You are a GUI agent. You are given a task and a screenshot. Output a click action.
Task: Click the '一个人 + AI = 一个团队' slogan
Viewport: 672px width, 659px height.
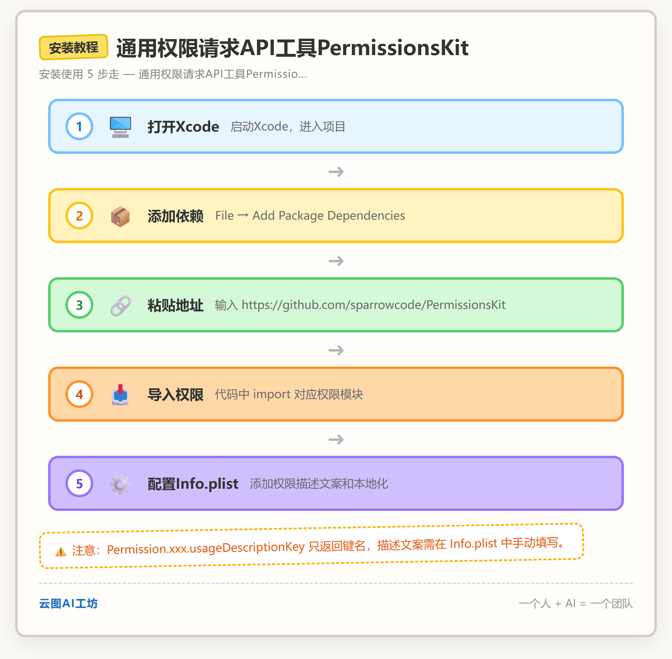click(576, 603)
